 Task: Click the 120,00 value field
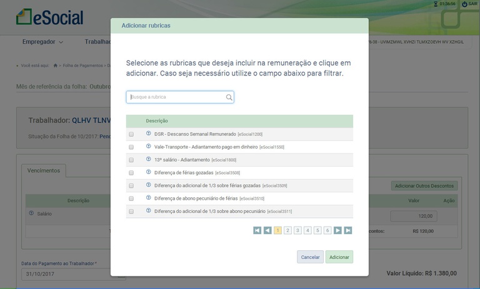coord(414,216)
